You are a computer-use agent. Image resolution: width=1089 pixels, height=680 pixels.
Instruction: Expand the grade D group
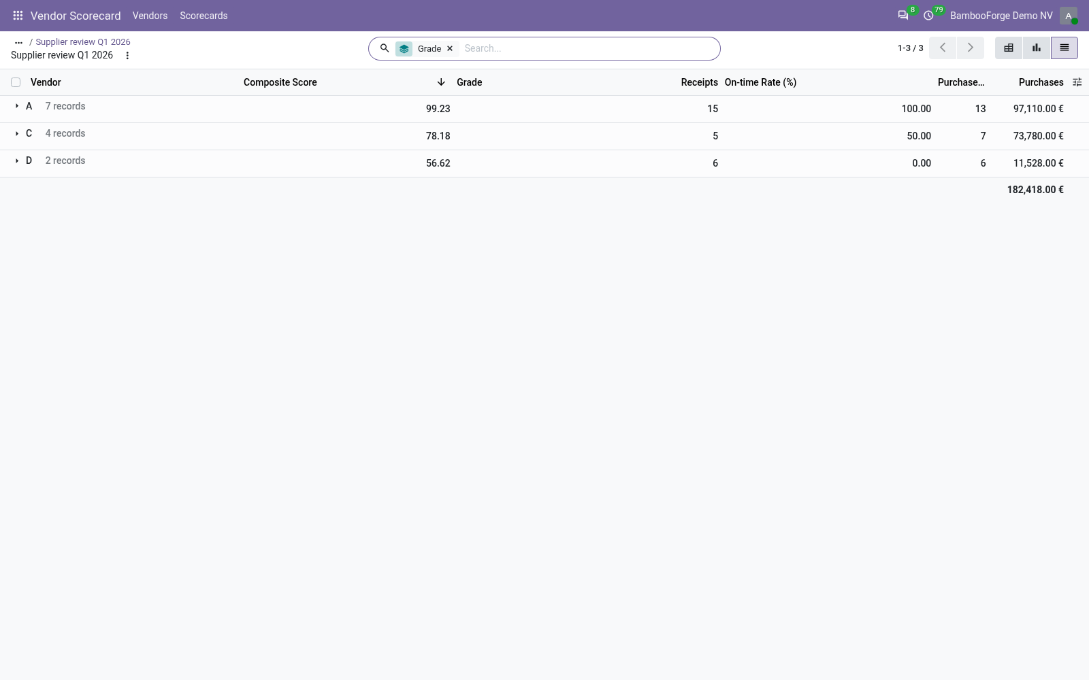pyautogui.click(x=17, y=160)
